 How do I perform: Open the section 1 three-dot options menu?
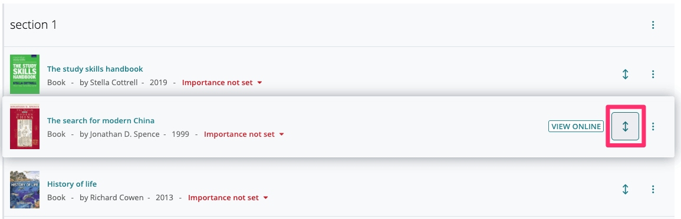653,25
